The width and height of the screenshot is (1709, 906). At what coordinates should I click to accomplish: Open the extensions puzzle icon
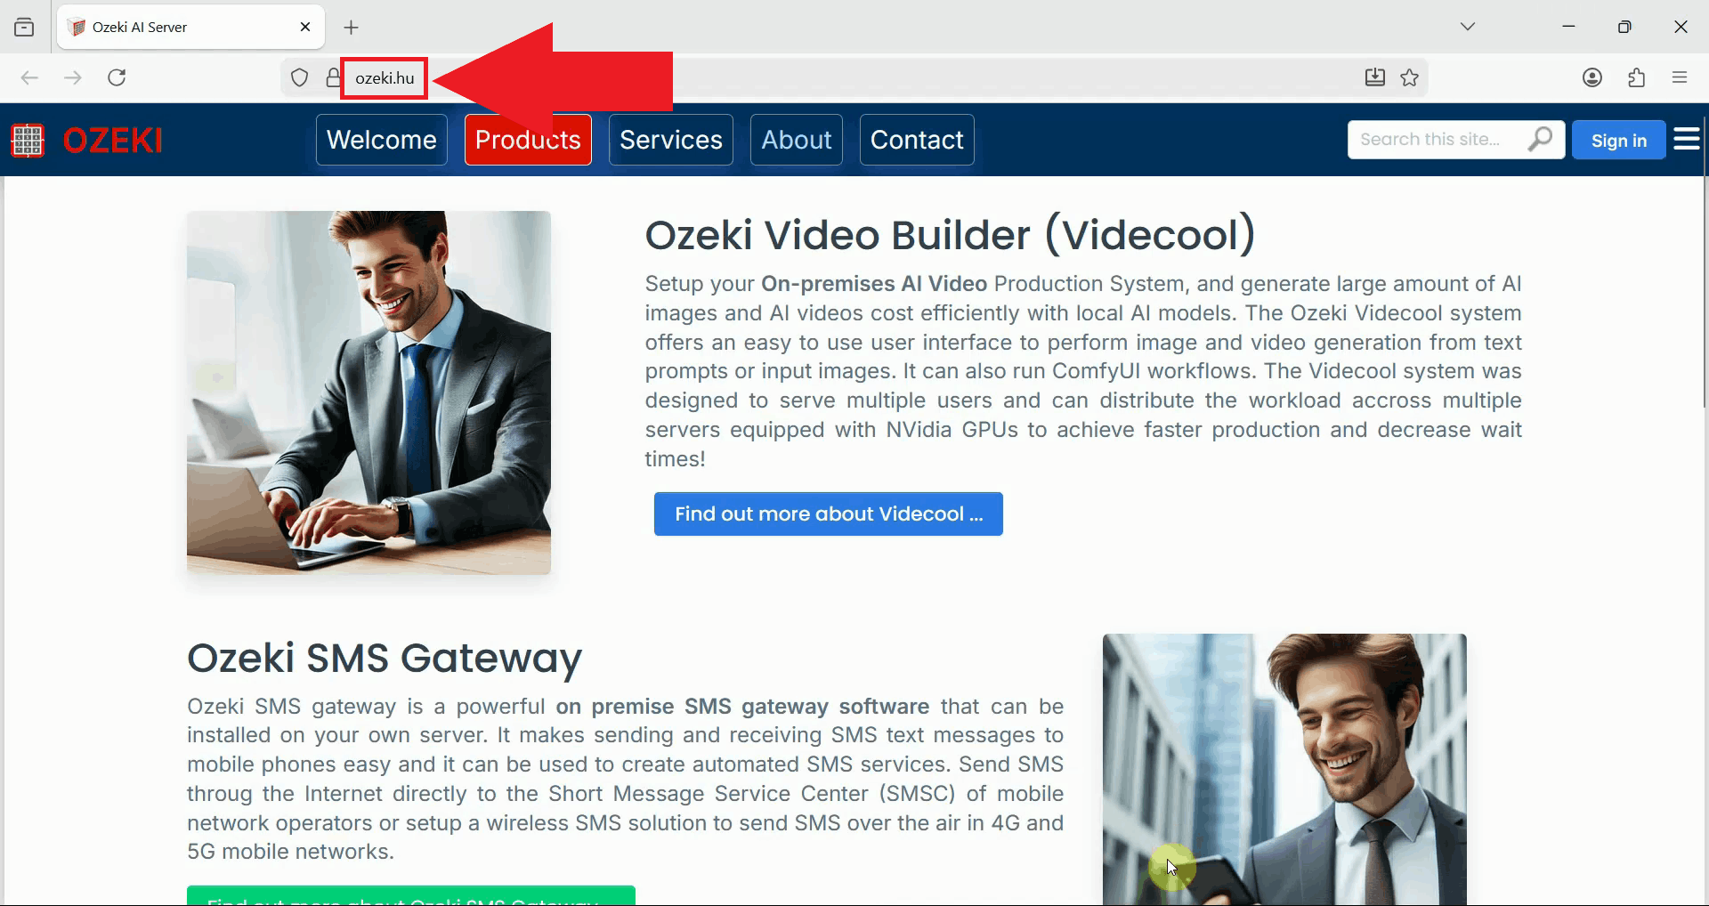pyautogui.click(x=1635, y=77)
